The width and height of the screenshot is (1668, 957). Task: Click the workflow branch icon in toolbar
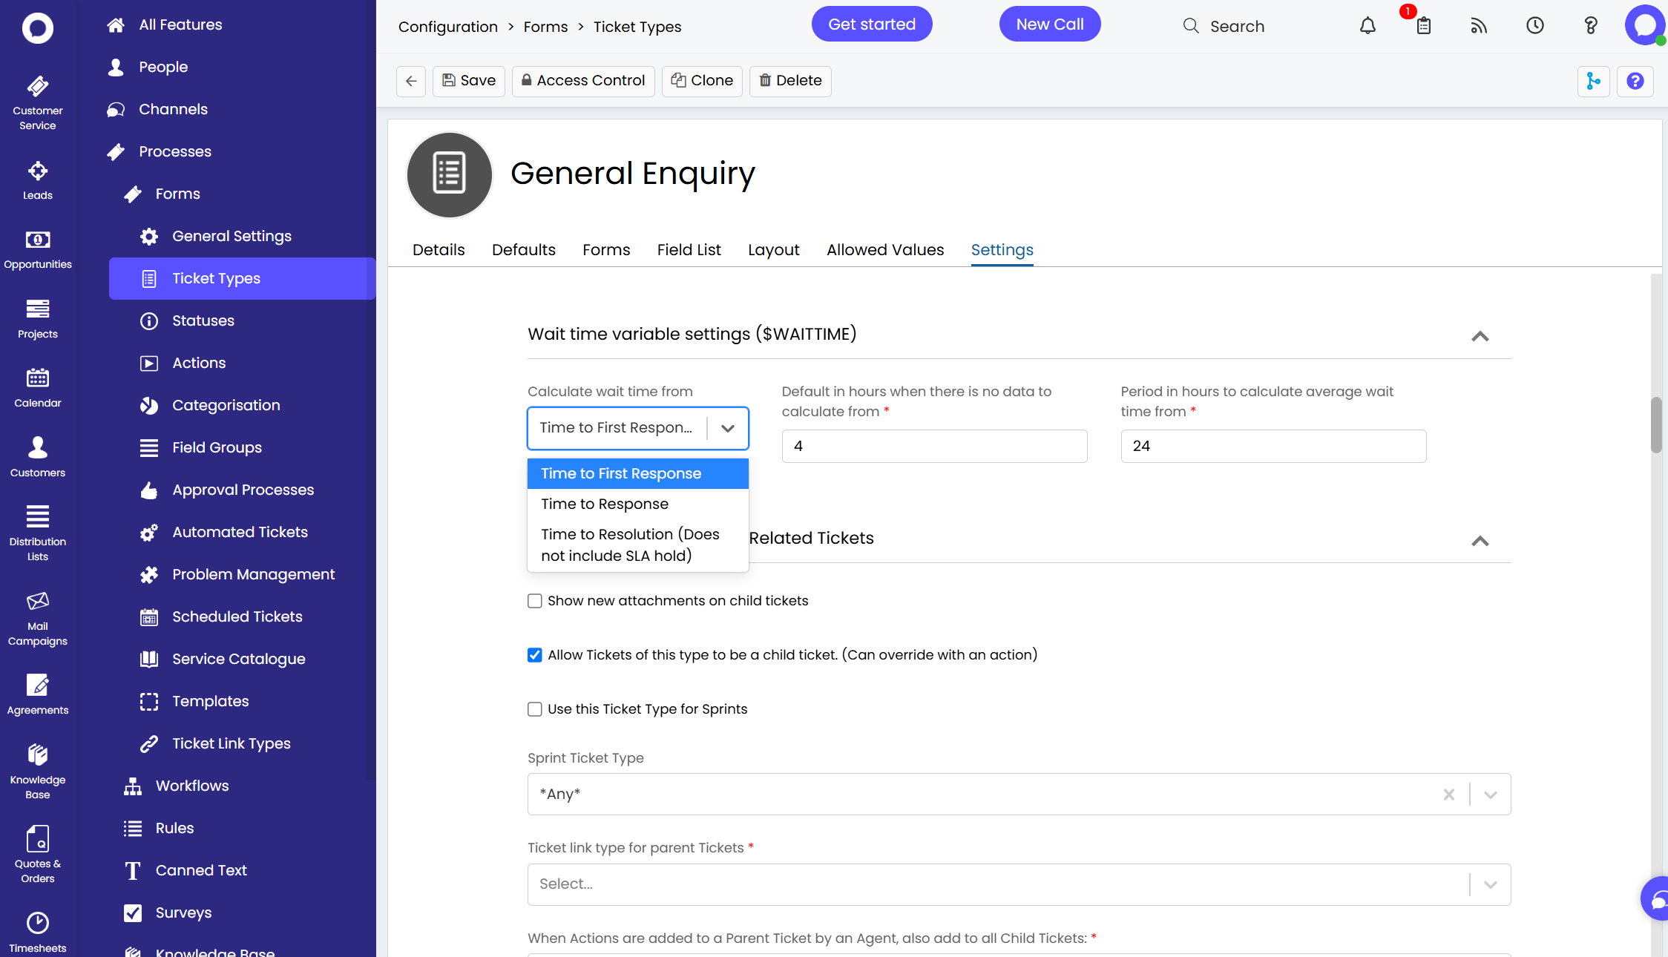(x=1593, y=81)
